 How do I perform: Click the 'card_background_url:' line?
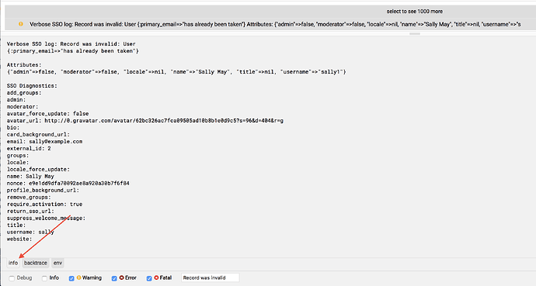(38, 134)
